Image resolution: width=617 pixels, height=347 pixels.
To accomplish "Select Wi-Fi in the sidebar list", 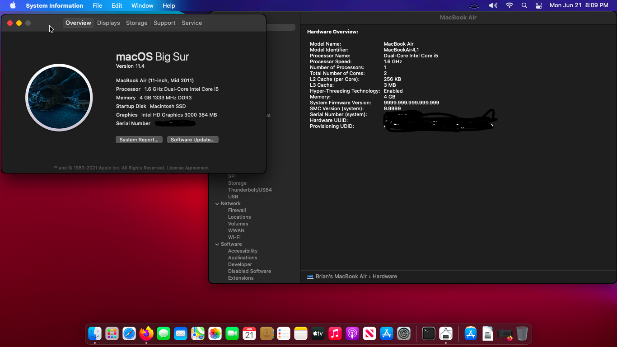I will pyautogui.click(x=234, y=237).
